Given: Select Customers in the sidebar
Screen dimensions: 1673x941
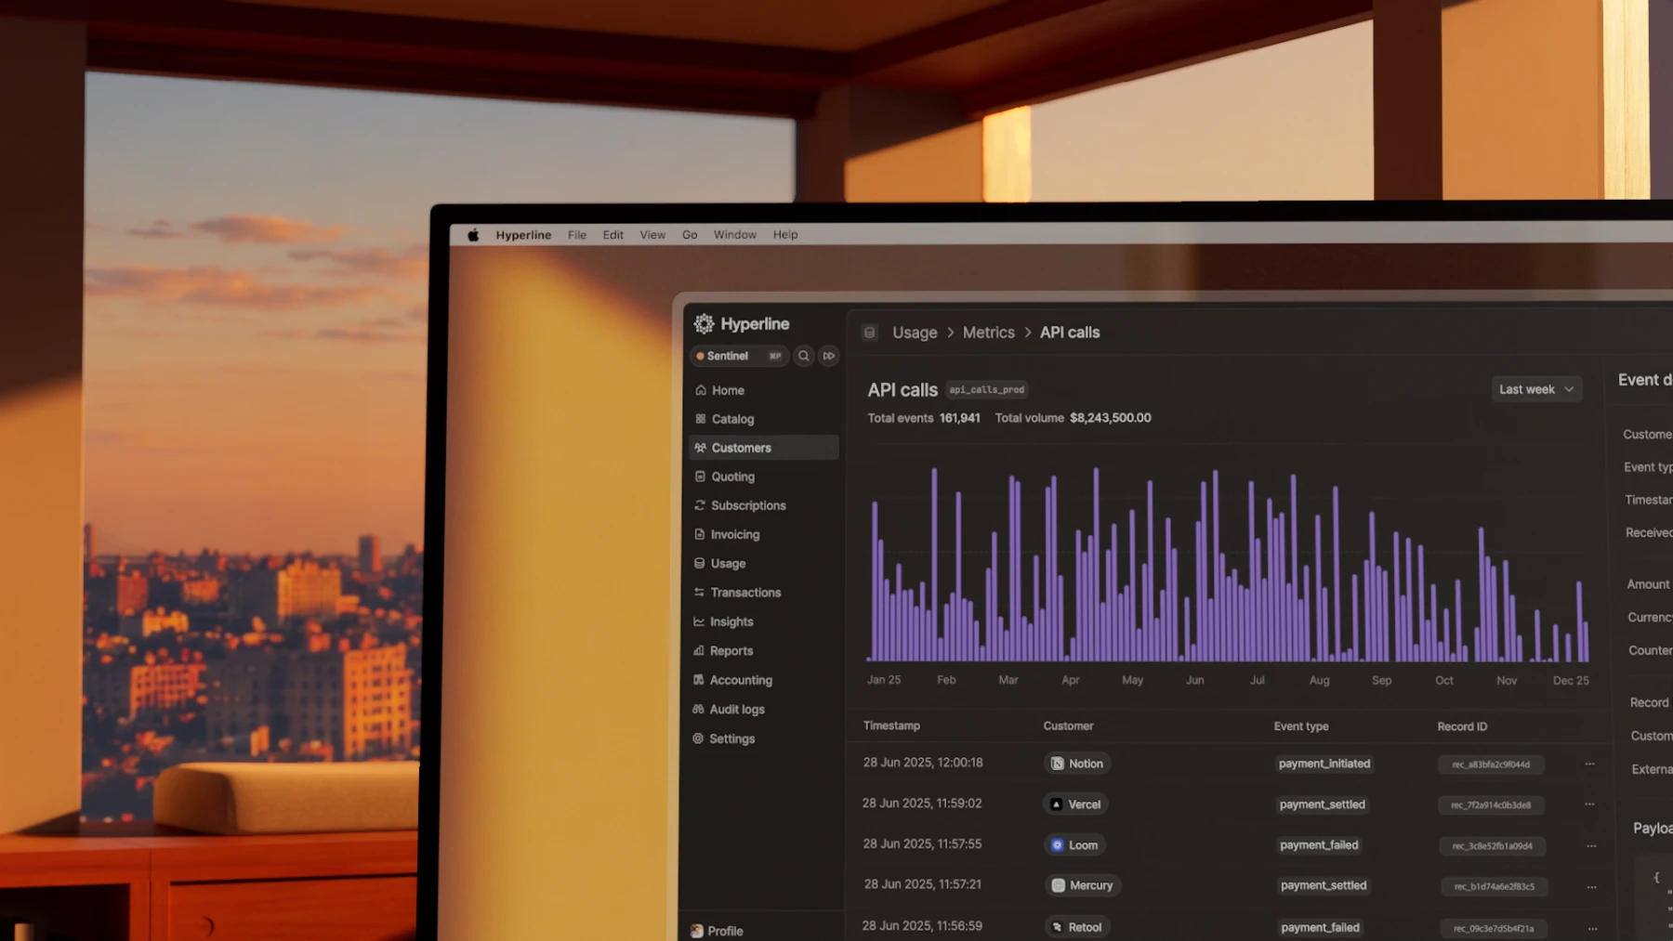Looking at the screenshot, I should (764, 448).
